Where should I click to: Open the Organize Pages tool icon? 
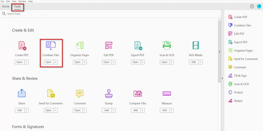click(80, 45)
